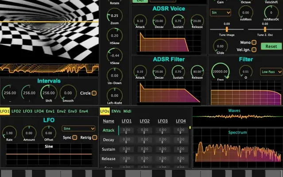Open the Low Pass filter type dropdown
The width and height of the screenshot is (283, 177).
click(x=271, y=72)
